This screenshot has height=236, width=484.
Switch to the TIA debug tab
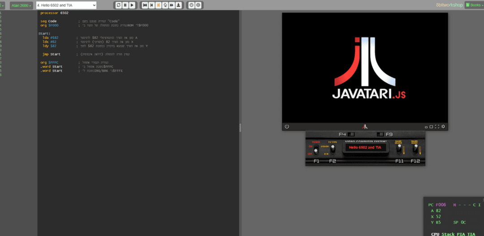pos(471,234)
